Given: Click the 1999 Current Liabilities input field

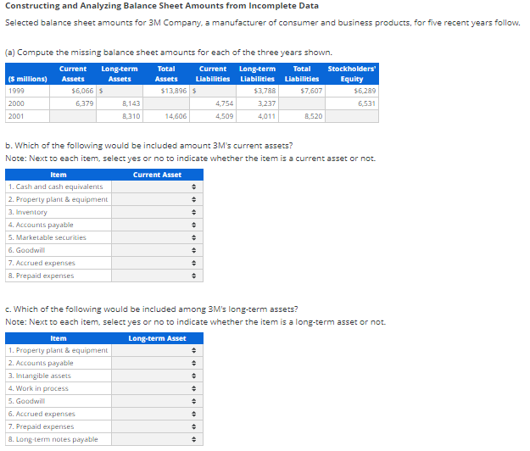Looking at the screenshot, I should (213, 91).
